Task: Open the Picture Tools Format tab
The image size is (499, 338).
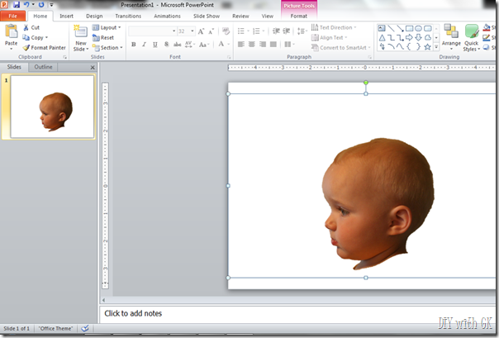Action: pyautogui.click(x=298, y=16)
